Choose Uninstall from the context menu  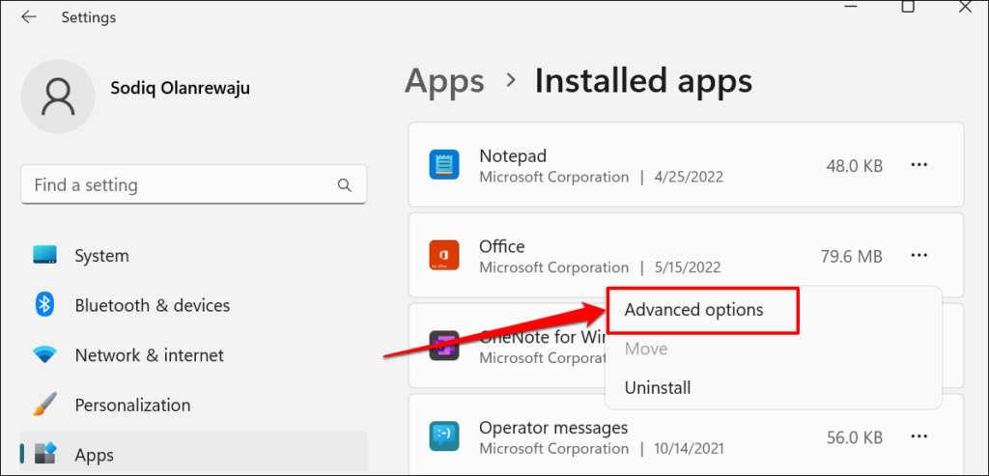click(658, 388)
